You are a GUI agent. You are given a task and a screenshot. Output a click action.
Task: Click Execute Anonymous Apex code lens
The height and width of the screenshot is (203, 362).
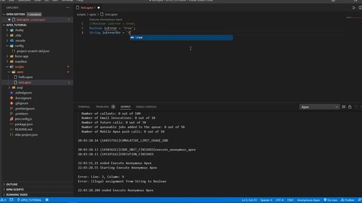click(106, 20)
